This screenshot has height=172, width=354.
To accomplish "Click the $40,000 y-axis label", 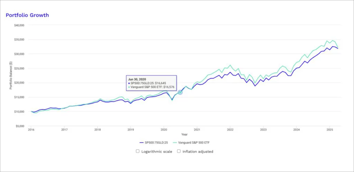I will pos(19,25).
